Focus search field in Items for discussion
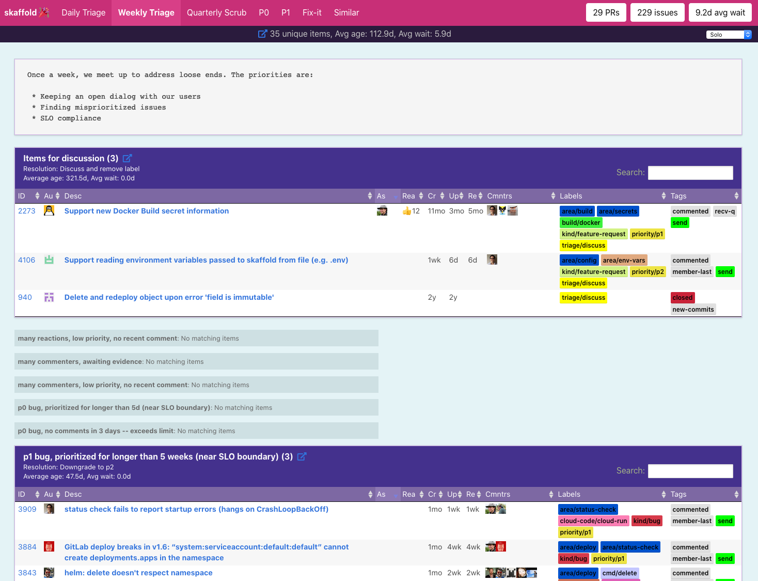758x581 pixels. [x=690, y=173]
